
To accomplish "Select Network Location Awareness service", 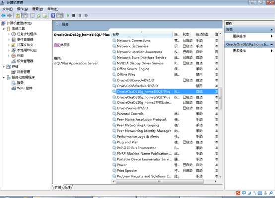I will (x=165, y=52).
